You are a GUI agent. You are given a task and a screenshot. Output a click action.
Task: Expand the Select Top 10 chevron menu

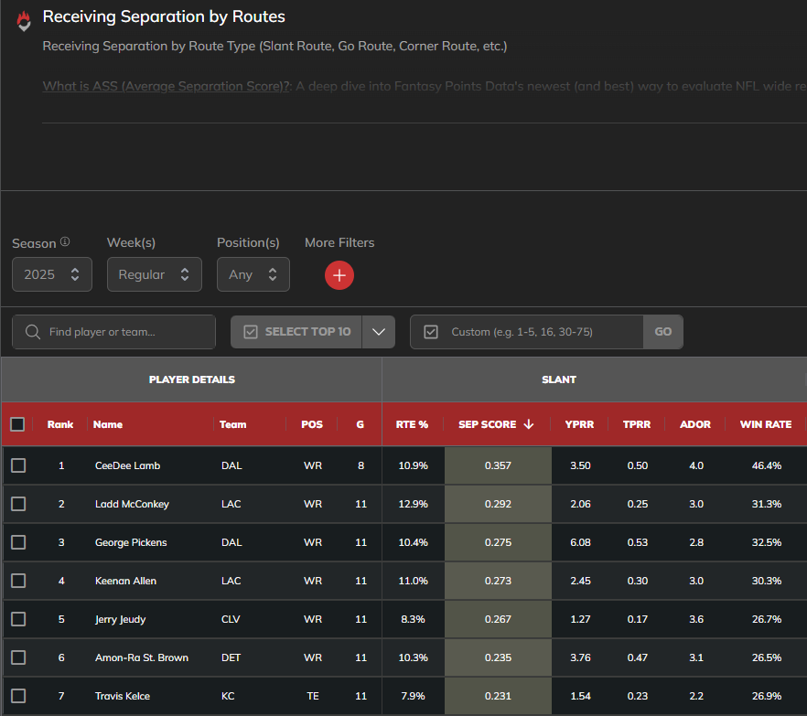pyautogui.click(x=379, y=332)
